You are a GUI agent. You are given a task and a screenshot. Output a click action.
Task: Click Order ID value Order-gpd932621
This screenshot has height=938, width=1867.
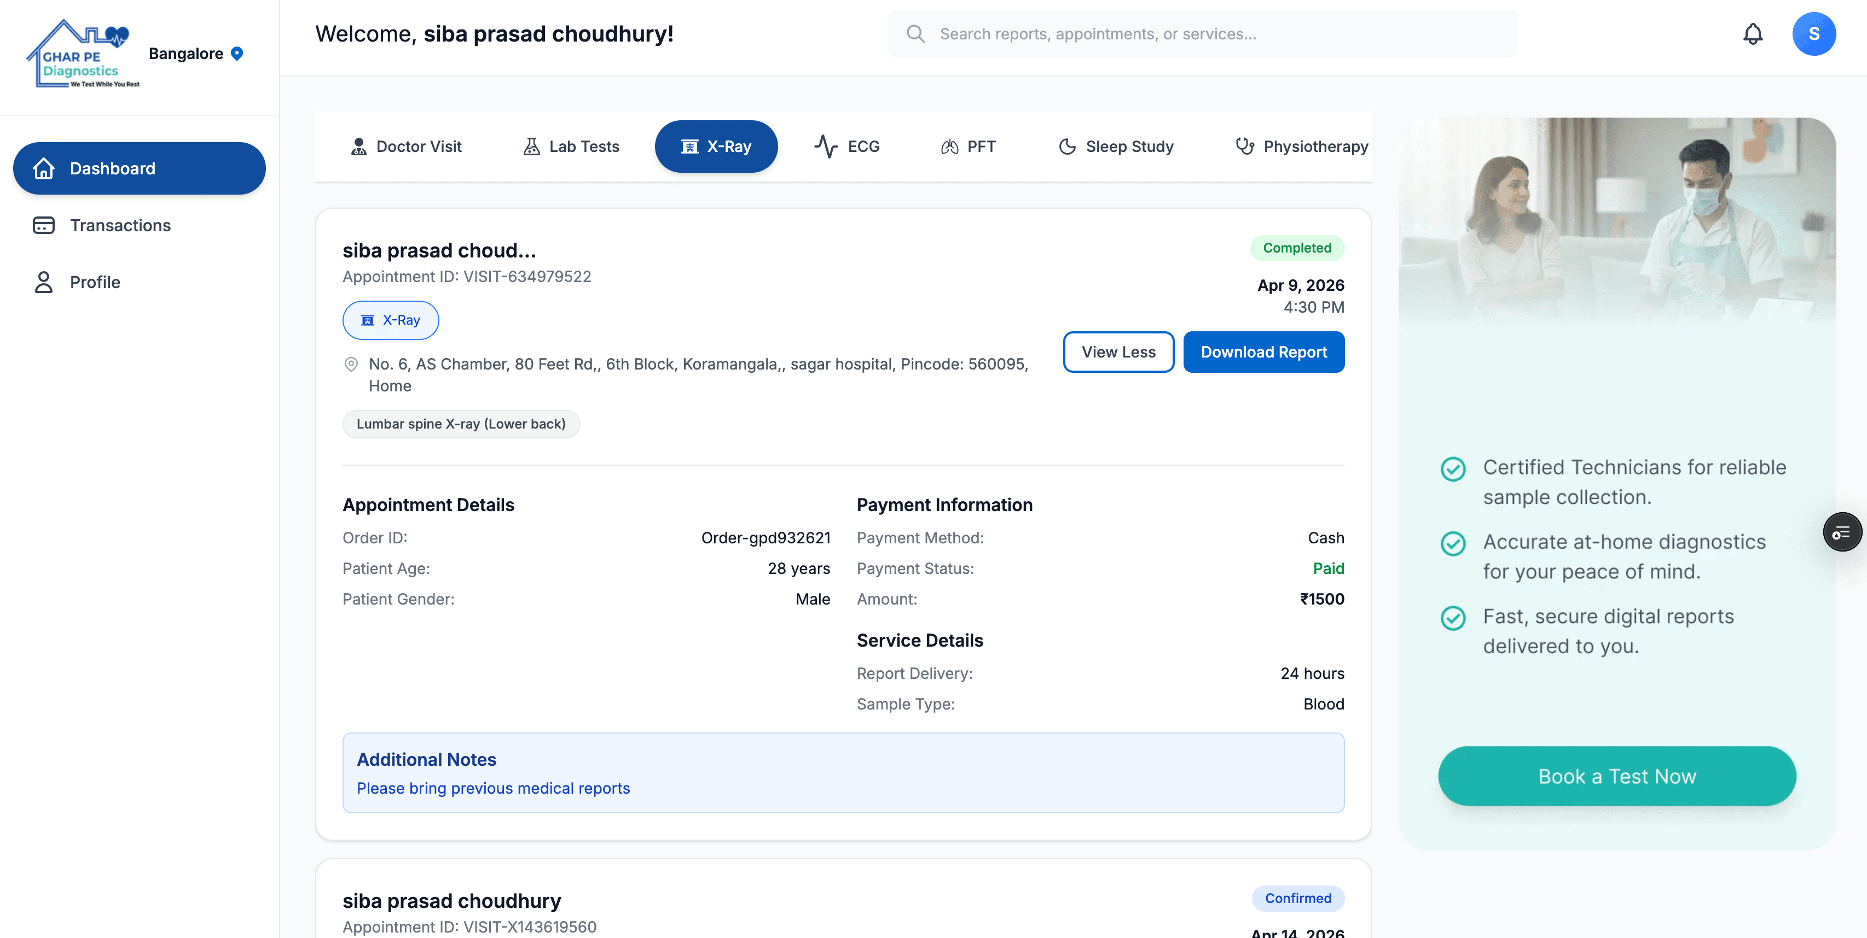tap(766, 538)
